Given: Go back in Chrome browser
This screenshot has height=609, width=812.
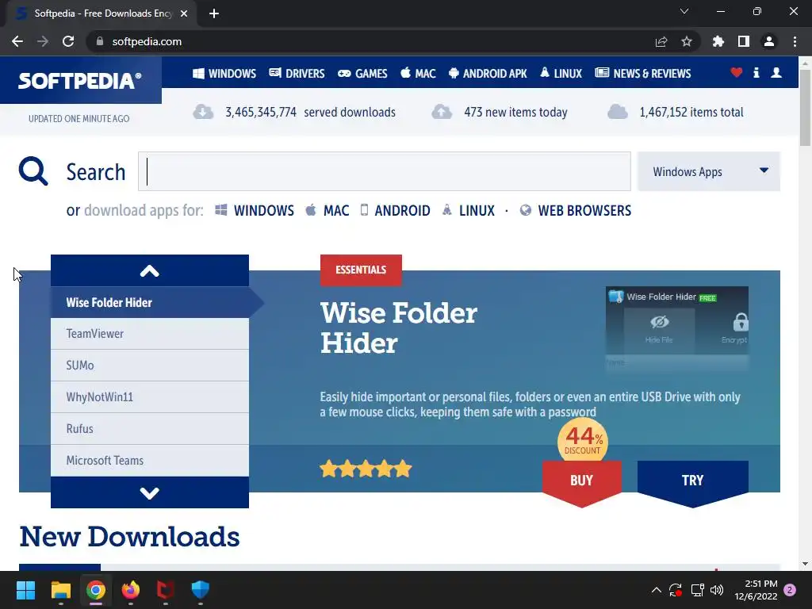Looking at the screenshot, I should (17, 41).
